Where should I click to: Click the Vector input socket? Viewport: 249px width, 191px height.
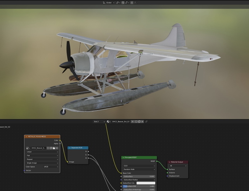[24, 171]
